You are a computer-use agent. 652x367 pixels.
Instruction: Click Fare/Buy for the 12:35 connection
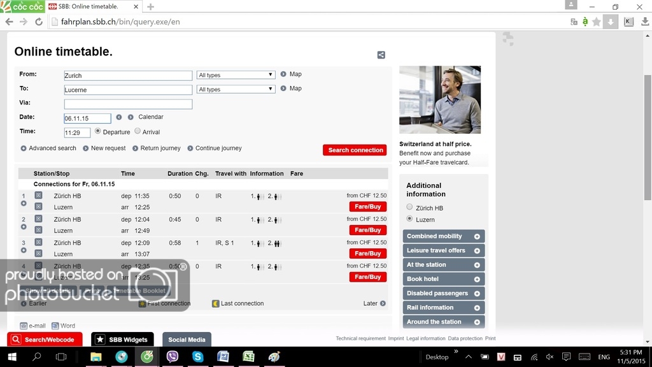pyautogui.click(x=367, y=277)
